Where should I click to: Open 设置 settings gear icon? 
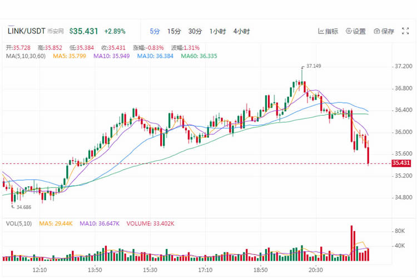[349, 31]
